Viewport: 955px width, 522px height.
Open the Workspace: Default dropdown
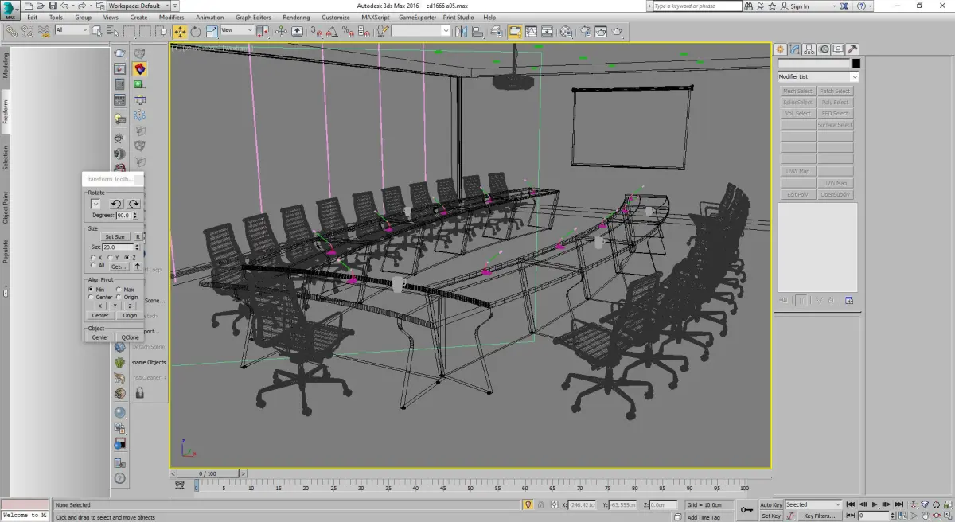click(x=140, y=6)
